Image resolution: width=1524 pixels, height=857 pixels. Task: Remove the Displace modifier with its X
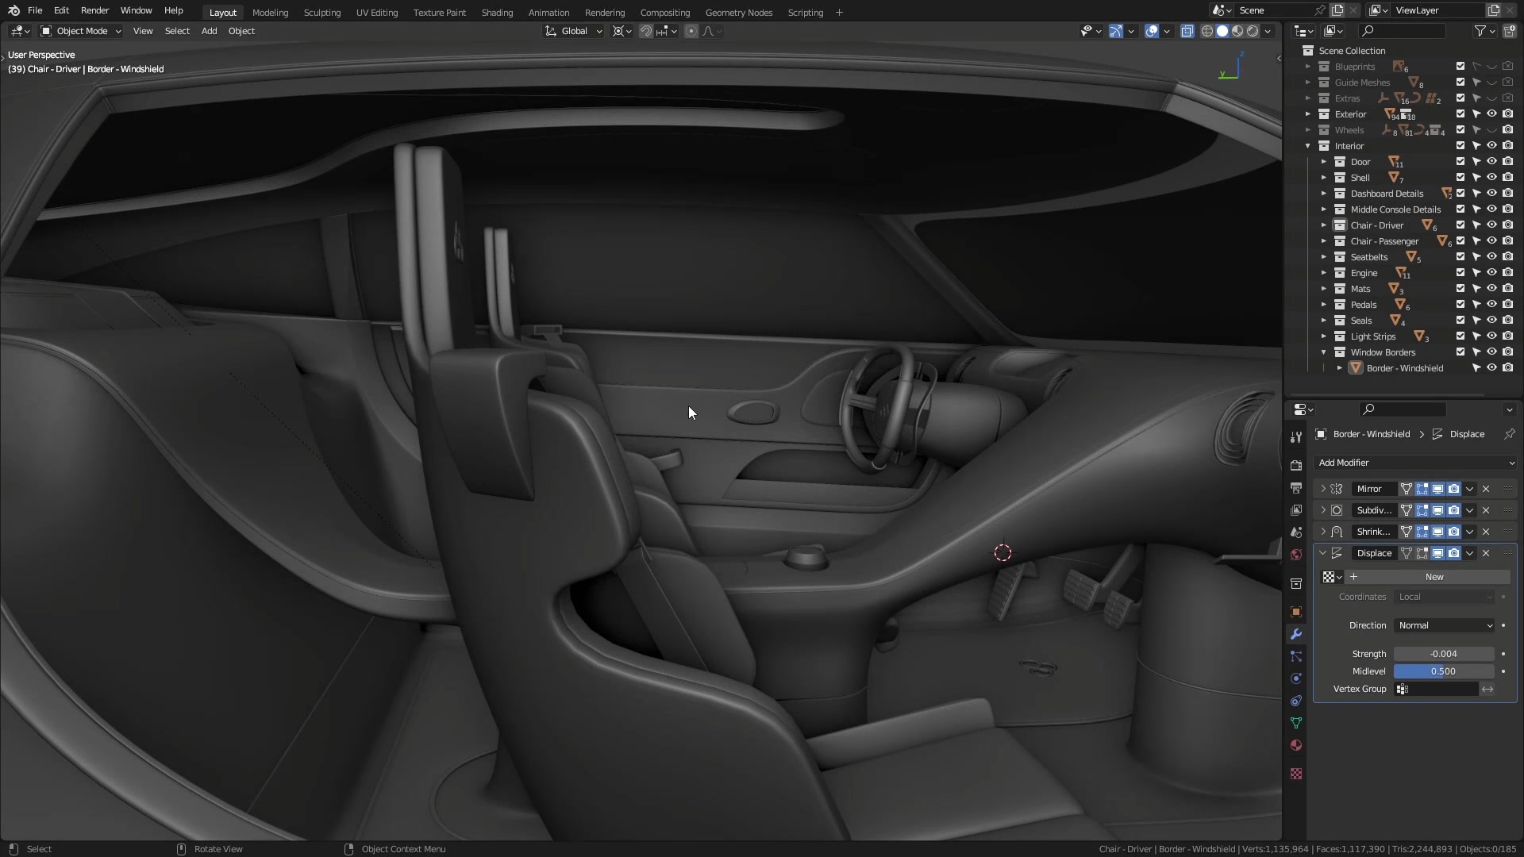(x=1486, y=553)
